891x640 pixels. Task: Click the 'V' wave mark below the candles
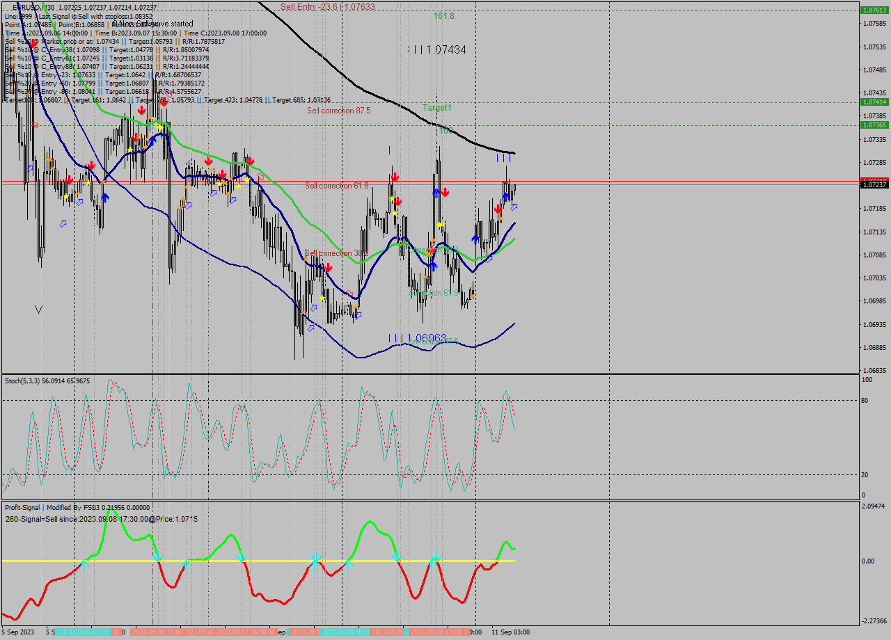coord(38,309)
